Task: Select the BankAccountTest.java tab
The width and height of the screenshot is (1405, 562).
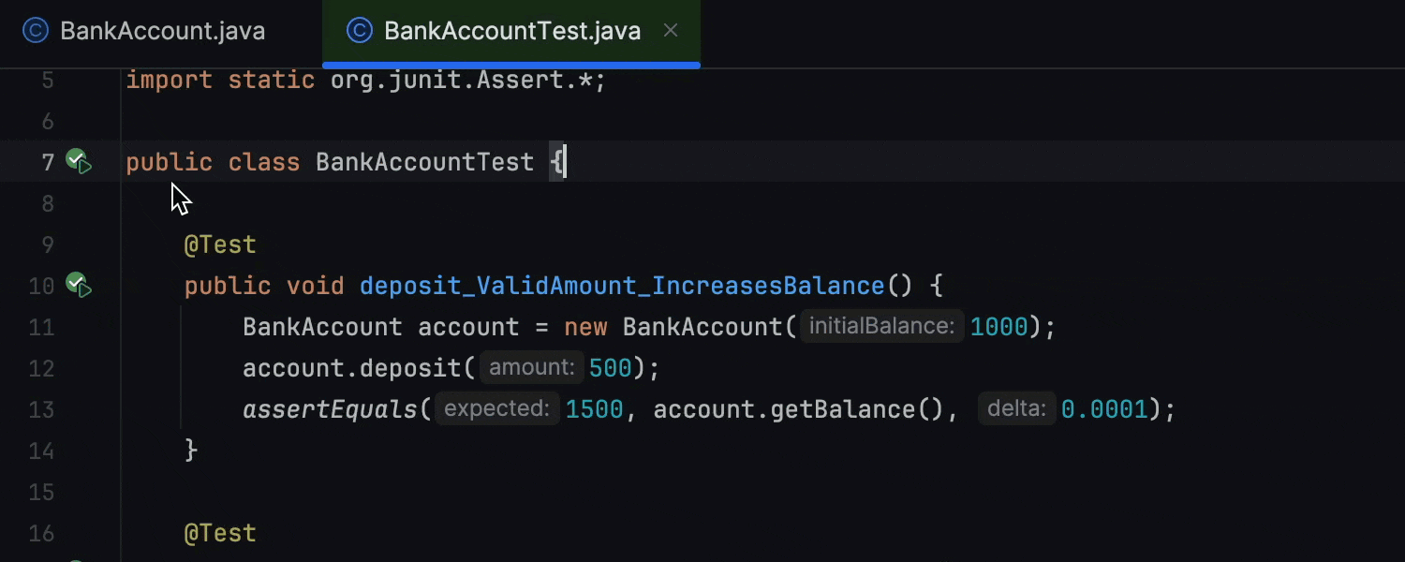Action: click(x=511, y=30)
